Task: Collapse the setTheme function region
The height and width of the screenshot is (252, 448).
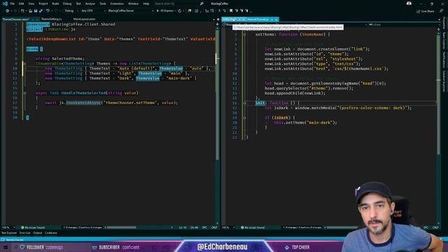Action: tap(244, 34)
